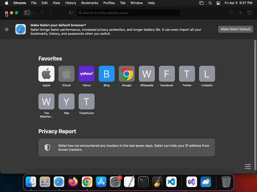Open the Bookmarks menu
The image size is (257, 192).
tap(90, 3)
